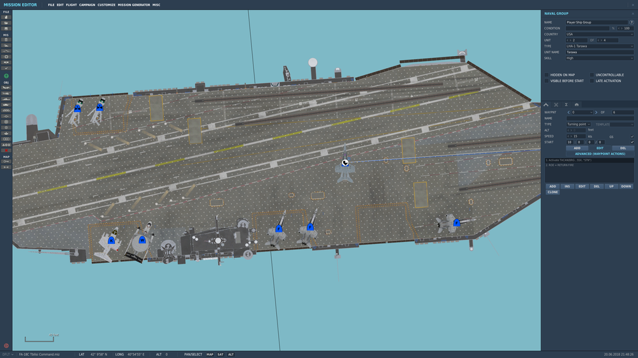Image resolution: width=638 pixels, height=358 pixels.
Task: Click the Name field Player Ship Group
Action: (597, 22)
